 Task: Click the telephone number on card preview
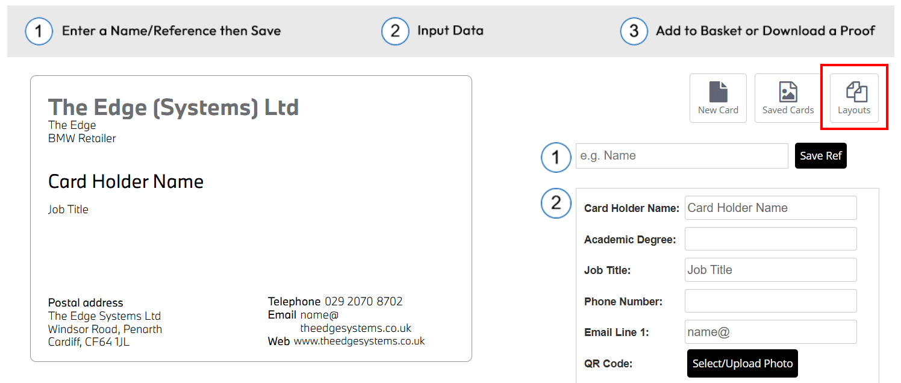(x=363, y=302)
